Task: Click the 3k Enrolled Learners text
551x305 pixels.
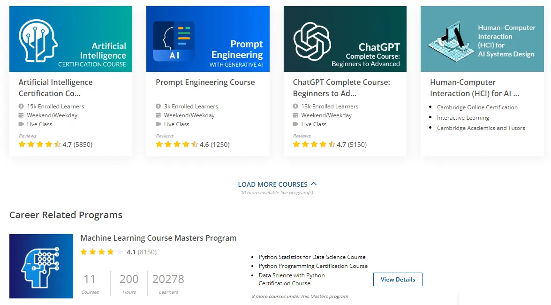Action: tap(191, 106)
